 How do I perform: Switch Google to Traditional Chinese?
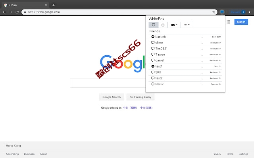pyautogui.click(x=130, y=108)
